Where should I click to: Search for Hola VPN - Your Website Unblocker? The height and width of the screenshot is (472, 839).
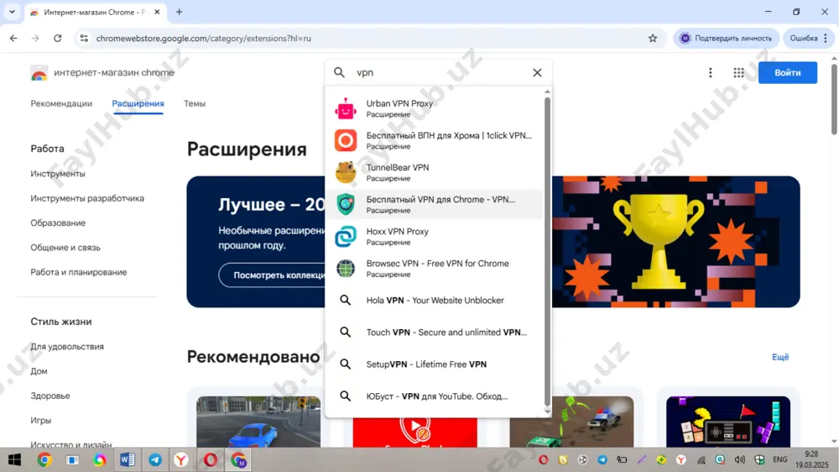[x=435, y=301]
